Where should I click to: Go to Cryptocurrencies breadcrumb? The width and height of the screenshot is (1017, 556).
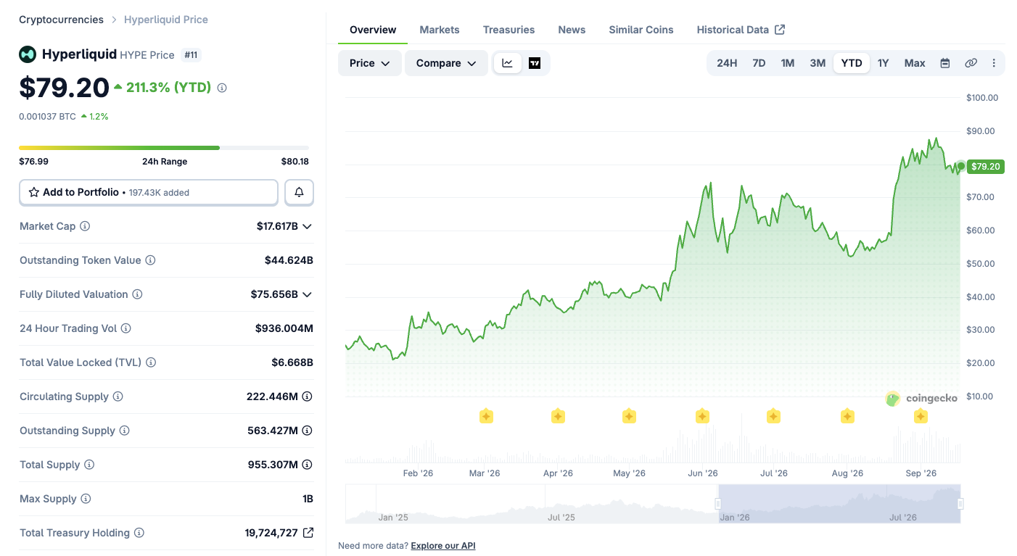pos(61,20)
